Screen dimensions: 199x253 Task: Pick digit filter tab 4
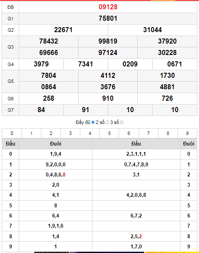[x=90, y=133]
